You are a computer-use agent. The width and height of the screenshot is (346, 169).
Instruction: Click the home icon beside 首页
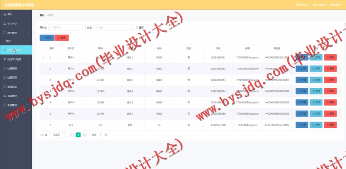(5, 14)
